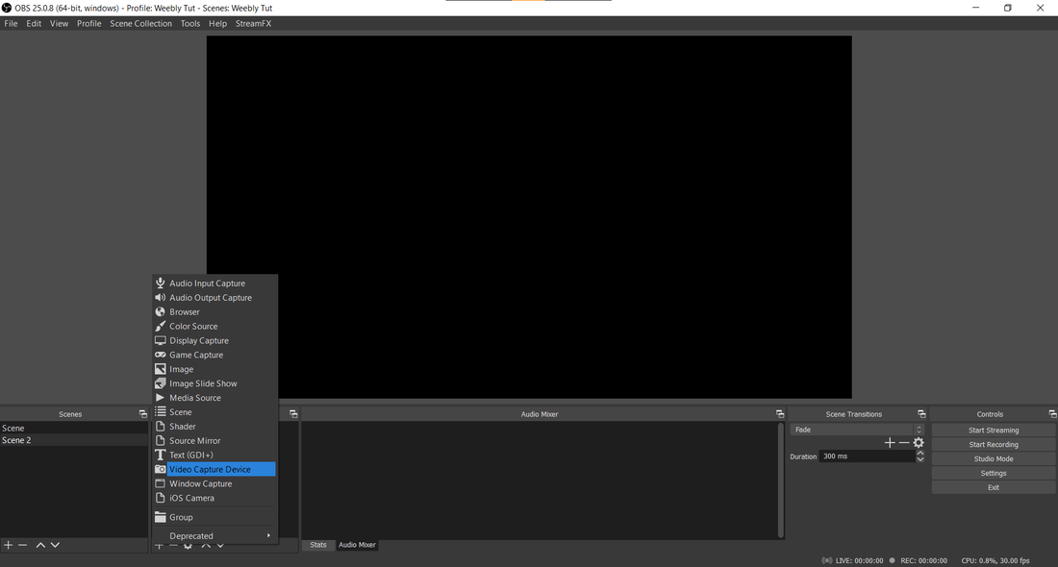Choose the Game Capture source
Image resolution: width=1058 pixels, height=567 pixels.
click(195, 355)
